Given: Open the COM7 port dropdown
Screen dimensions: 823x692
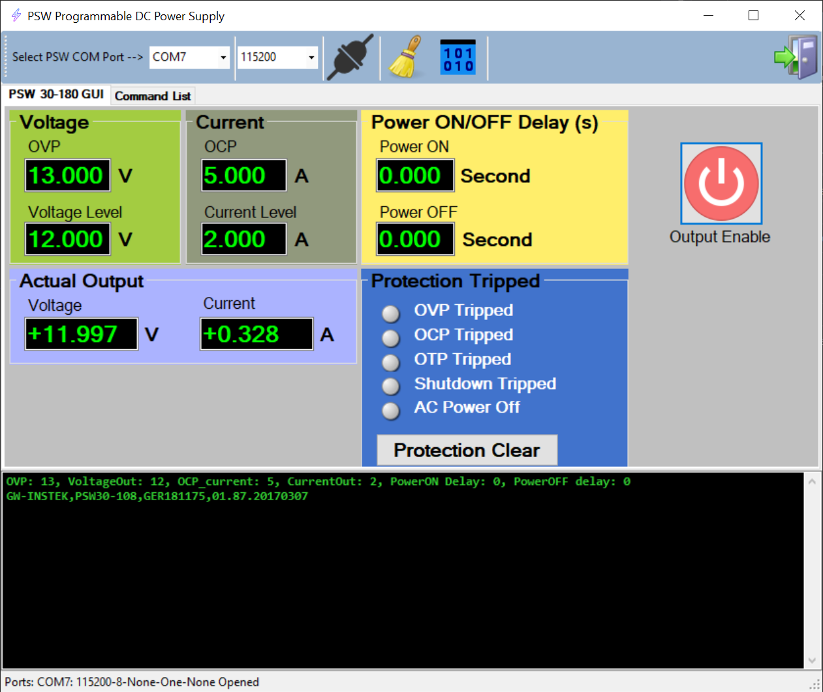Looking at the screenshot, I should point(223,57).
